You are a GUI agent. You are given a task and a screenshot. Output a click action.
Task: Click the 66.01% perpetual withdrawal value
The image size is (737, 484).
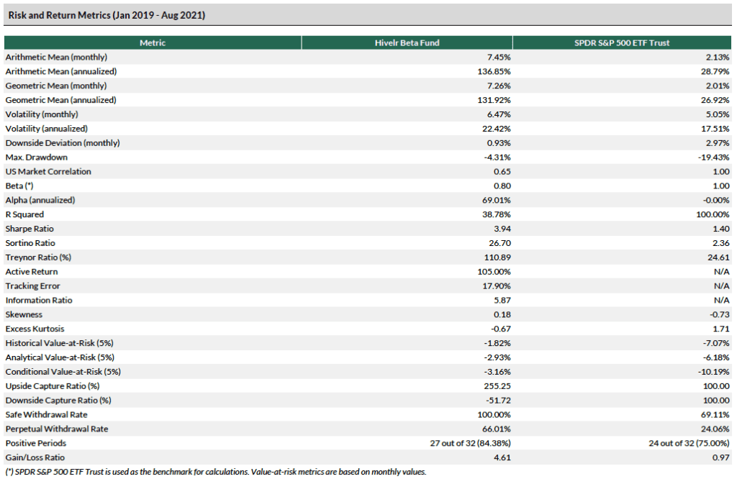coord(497,429)
